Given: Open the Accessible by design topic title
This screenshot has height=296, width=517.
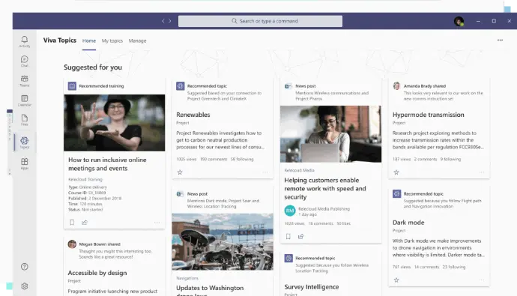Looking at the screenshot, I should [x=97, y=273].
